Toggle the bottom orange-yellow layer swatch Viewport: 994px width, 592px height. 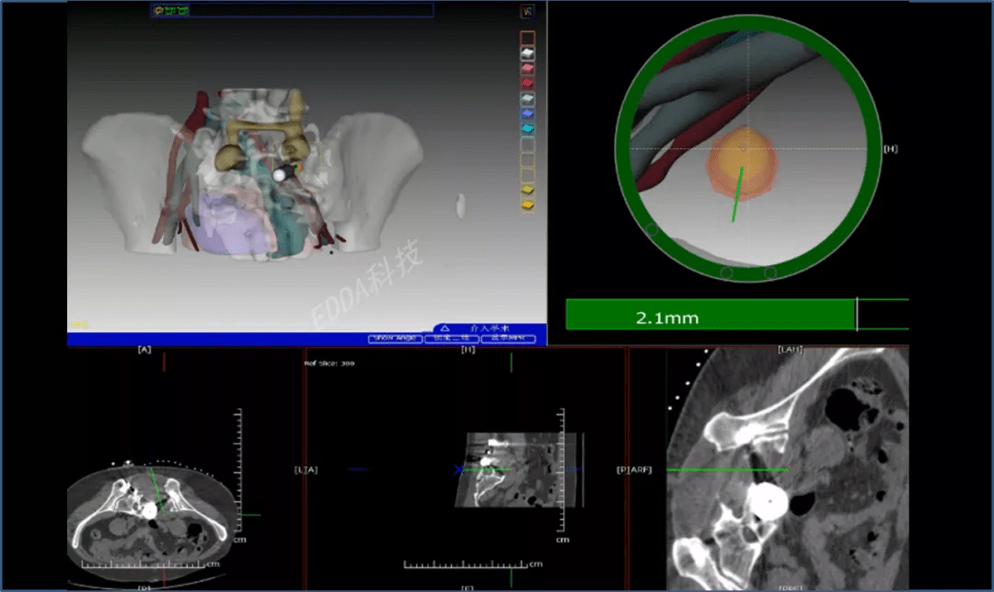[x=527, y=204]
